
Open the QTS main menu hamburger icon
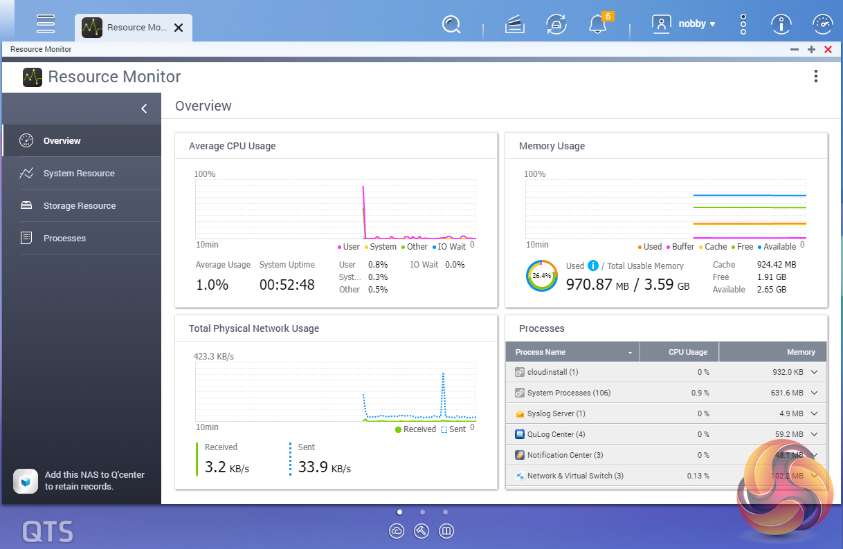pyautogui.click(x=46, y=24)
